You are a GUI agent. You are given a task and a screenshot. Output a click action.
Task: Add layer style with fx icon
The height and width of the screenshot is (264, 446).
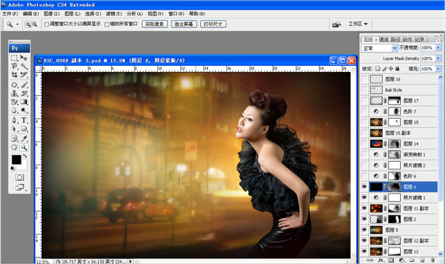381,260
